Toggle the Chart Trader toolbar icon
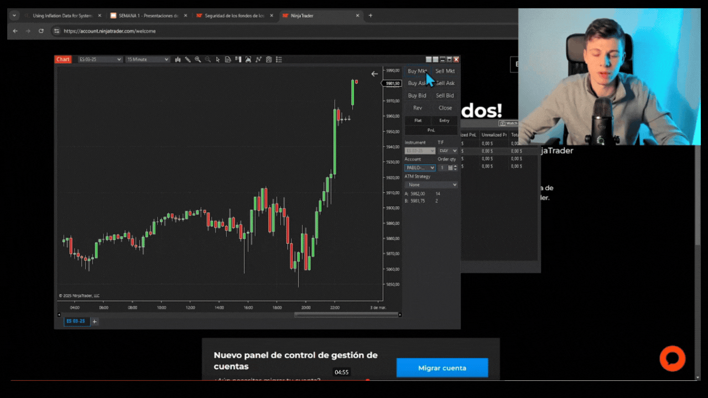Image resolution: width=708 pixels, height=398 pixels. pyautogui.click(x=238, y=59)
